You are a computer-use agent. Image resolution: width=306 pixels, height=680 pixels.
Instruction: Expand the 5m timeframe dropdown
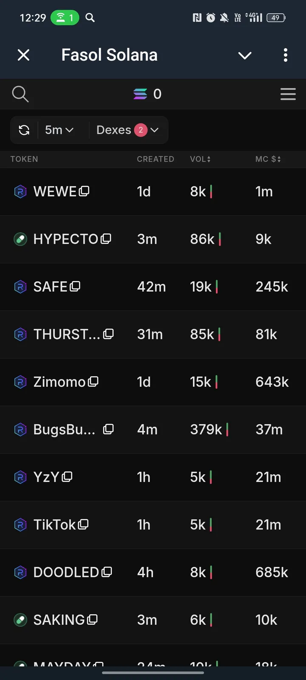(59, 130)
